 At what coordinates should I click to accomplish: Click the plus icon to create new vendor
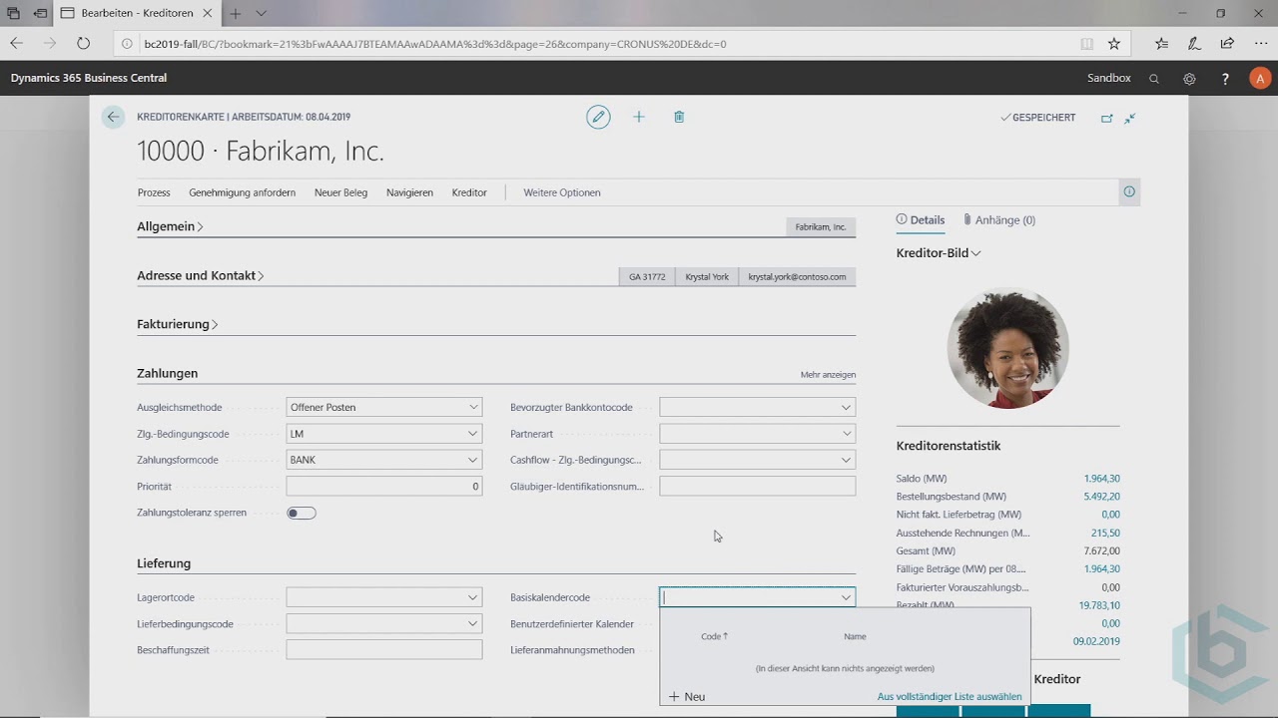(x=639, y=117)
